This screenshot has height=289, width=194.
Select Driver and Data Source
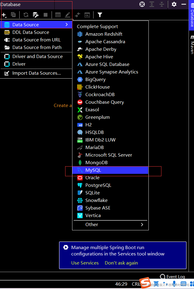point(36,57)
